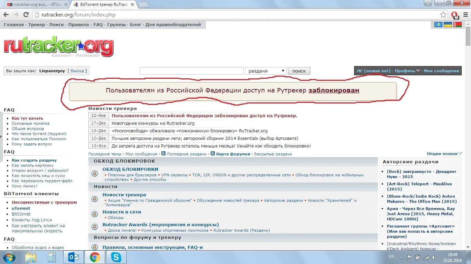The image size is (471, 264).
Task: Open Главная in the top menu
Action: point(14,24)
